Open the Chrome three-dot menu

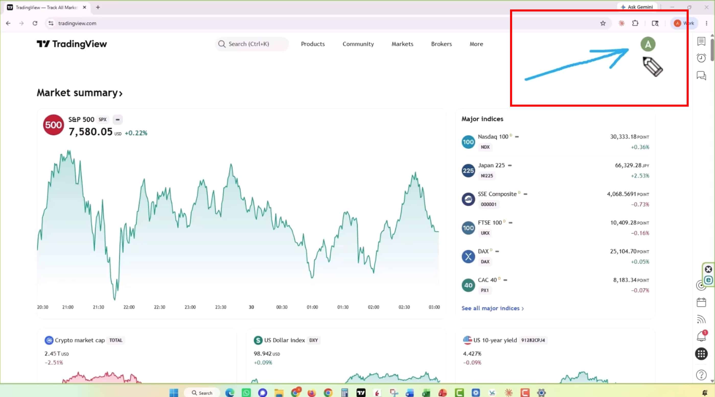pos(706,23)
